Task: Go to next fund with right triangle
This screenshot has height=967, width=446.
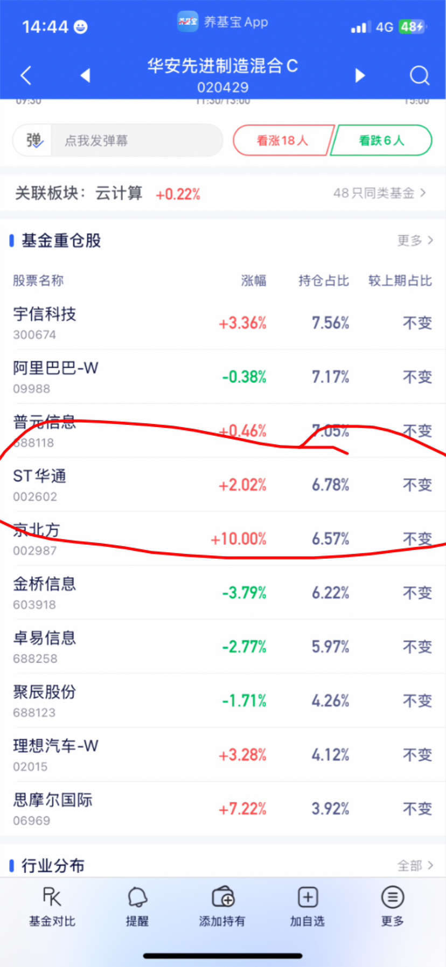Action: 360,76
